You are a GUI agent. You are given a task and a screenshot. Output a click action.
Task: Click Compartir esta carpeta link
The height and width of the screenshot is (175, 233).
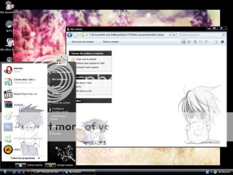[x=87, y=67]
